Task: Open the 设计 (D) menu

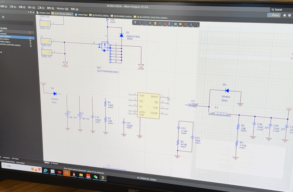Action: [x=31, y=7]
